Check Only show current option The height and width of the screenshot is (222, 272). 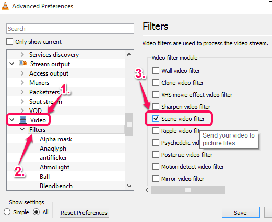(x=9, y=42)
